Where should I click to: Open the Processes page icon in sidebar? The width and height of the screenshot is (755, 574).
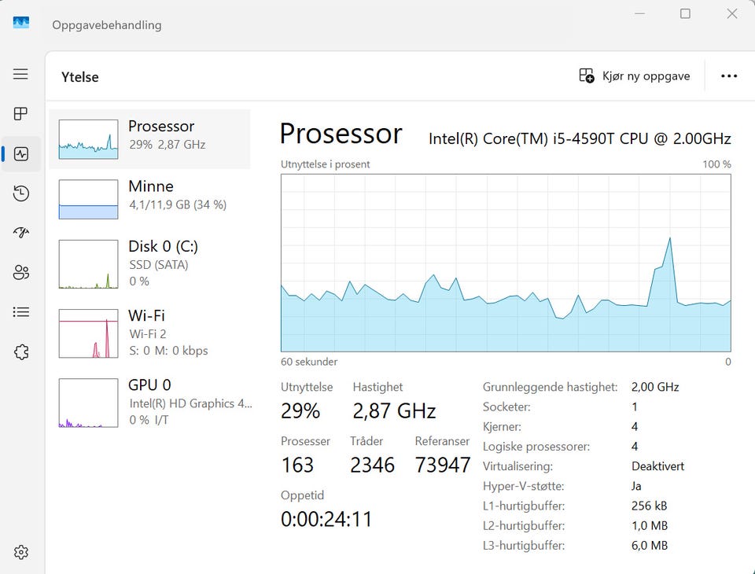(20, 114)
